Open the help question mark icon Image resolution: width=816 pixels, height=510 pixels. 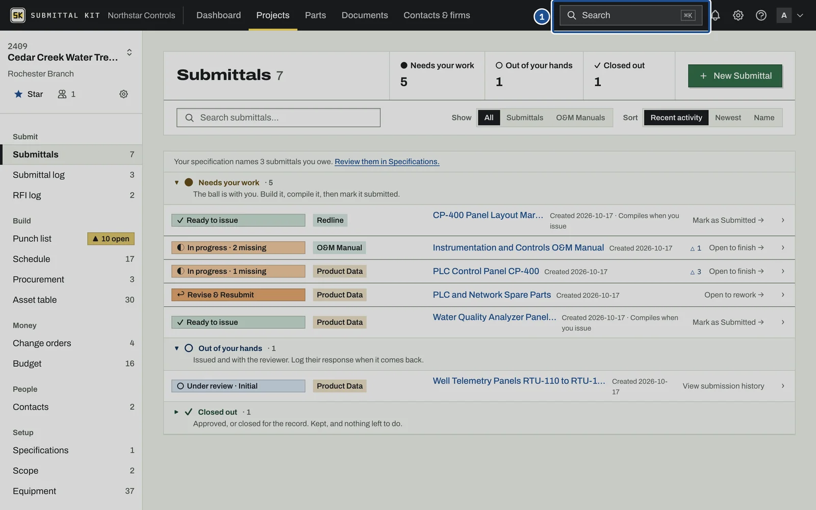pyautogui.click(x=761, y=15)
